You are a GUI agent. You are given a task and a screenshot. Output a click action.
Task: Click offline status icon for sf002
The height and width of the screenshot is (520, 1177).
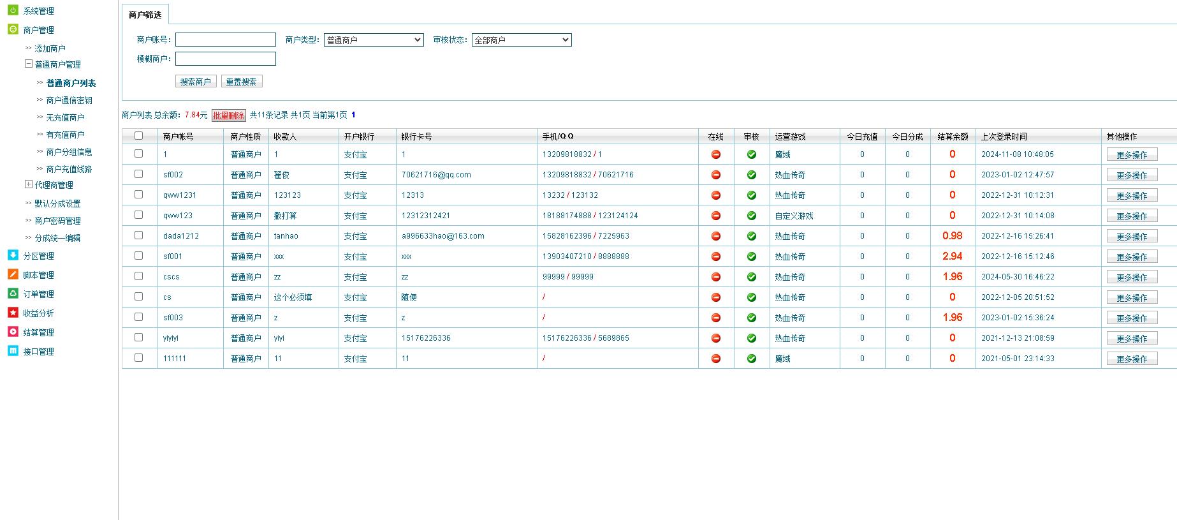pos(716,175)
